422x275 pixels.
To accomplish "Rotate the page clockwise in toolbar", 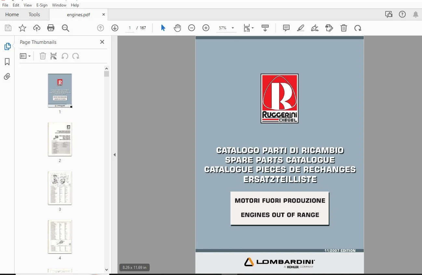I will pyautogui.click(x=358, y=28).
